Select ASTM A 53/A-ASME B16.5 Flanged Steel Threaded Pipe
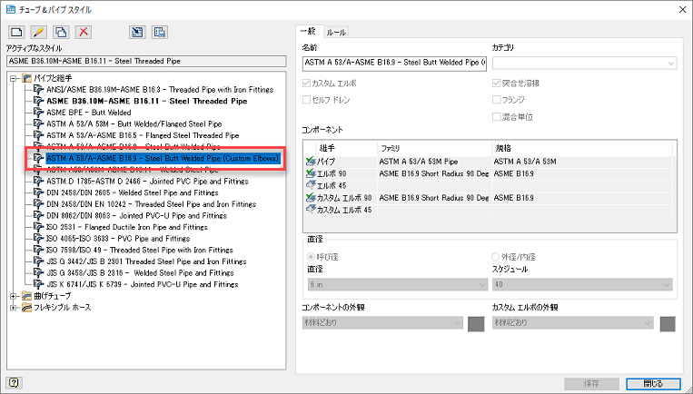 click(143, 135)
